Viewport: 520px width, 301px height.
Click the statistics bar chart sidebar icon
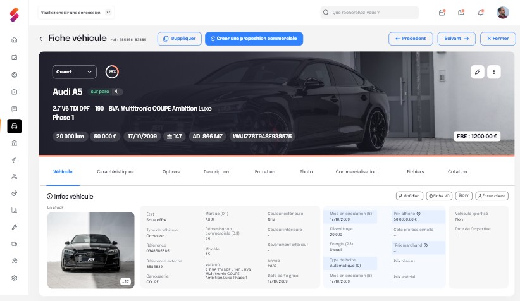pos(14,210)
